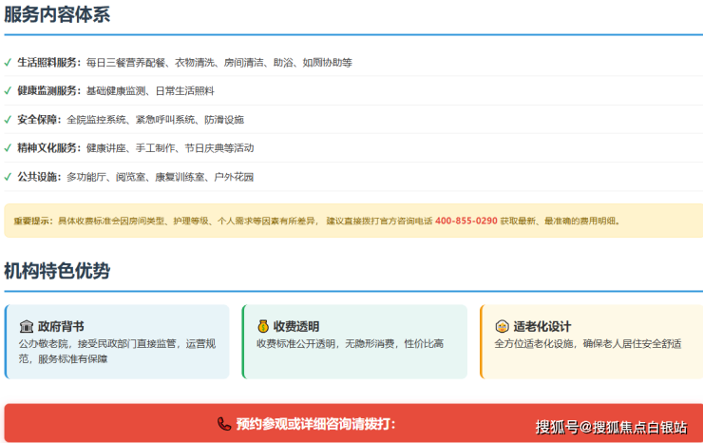Click the 服务内容体系 section heading

[55, 13]
